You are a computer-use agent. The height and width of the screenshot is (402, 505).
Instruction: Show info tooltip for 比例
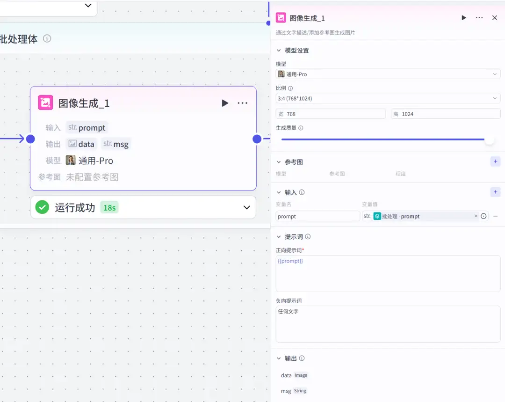click(x=290, y=88)
